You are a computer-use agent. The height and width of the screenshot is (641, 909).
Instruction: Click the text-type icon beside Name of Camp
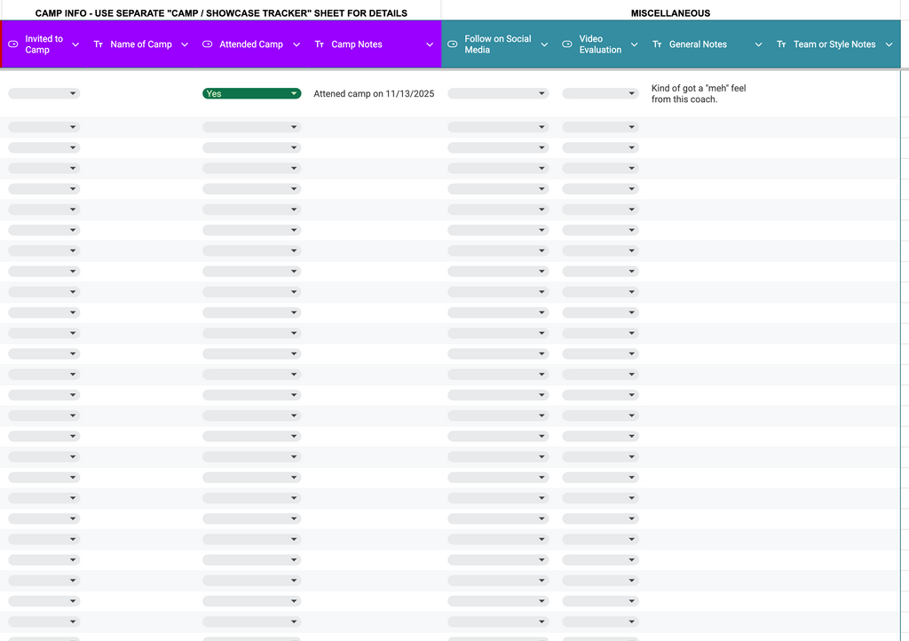pyautogui.click(x=99, y=44)
